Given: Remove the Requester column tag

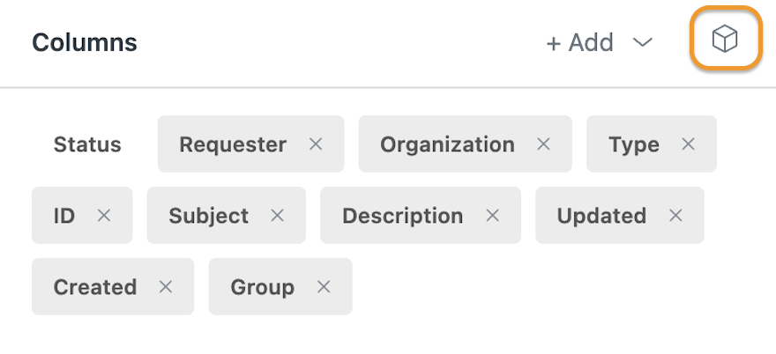Looking at the screenshot, I should pos(316,144).
